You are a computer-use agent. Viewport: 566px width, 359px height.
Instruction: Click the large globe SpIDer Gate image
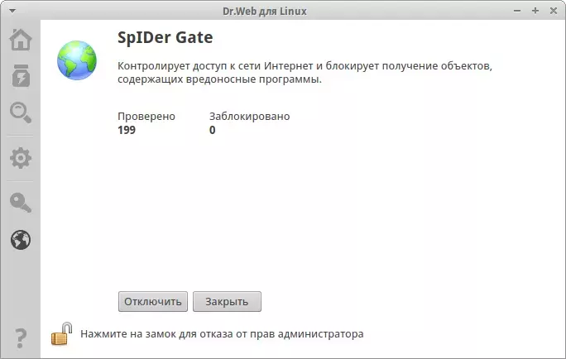click(77, 60)
